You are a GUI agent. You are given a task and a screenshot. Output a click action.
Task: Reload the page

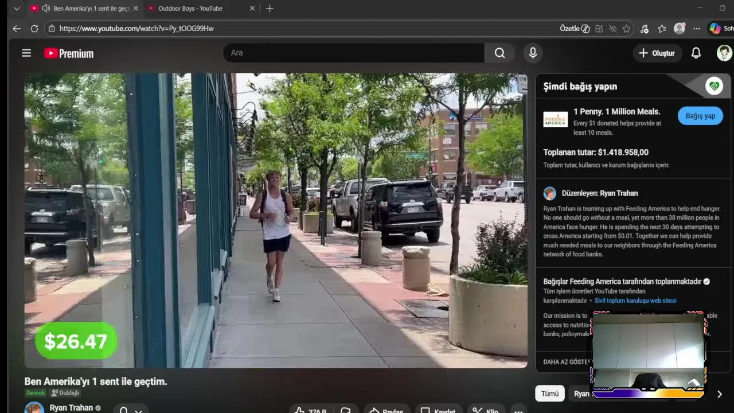pyautogui.click(x=34, y=28)
